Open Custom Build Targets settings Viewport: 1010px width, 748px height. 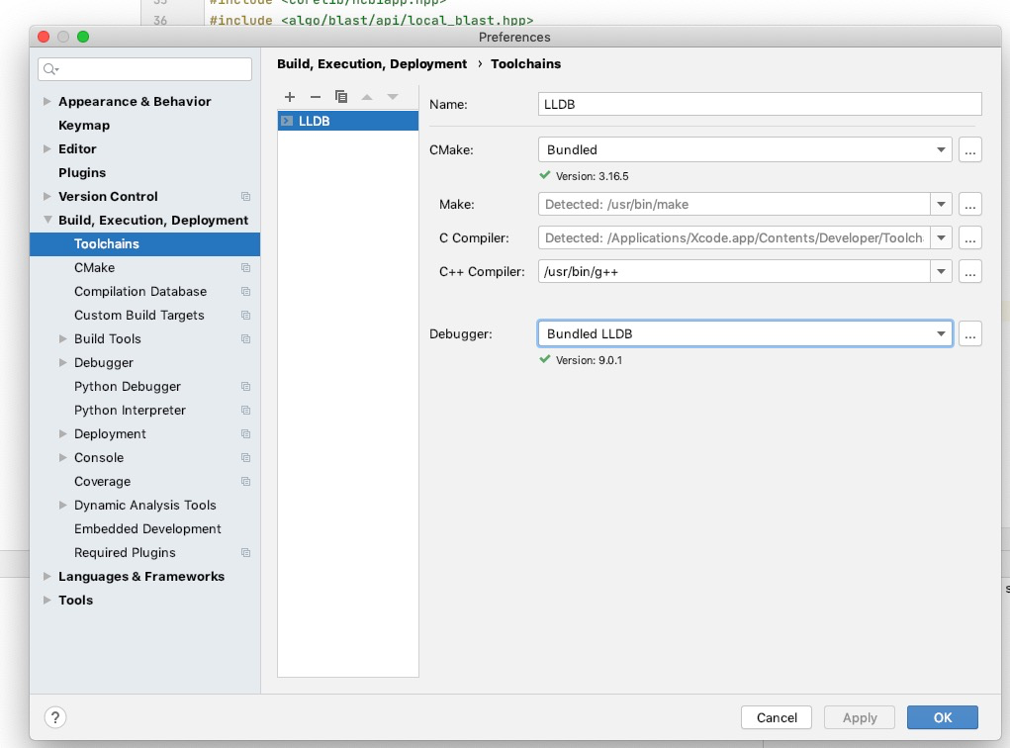tap(139, 315)
